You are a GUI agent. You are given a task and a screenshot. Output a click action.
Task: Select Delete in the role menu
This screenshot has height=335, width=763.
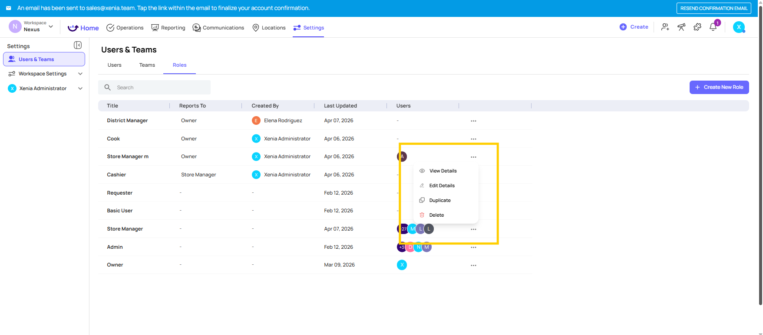click(x=436, y=215)
